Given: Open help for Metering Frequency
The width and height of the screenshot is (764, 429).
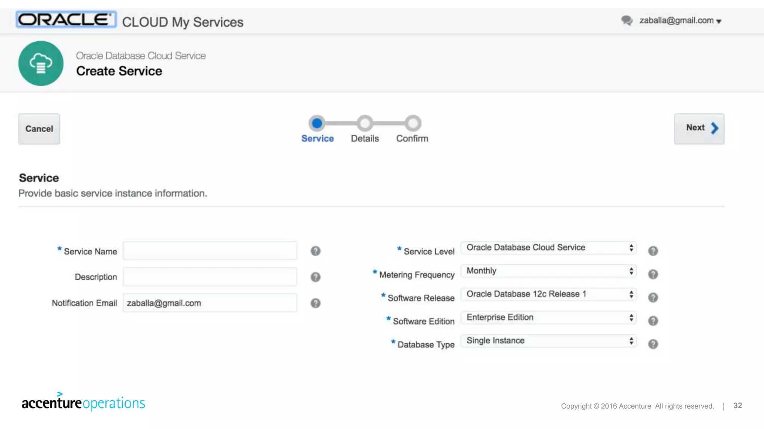Looking at the screenshot, I should pos(653,274).
